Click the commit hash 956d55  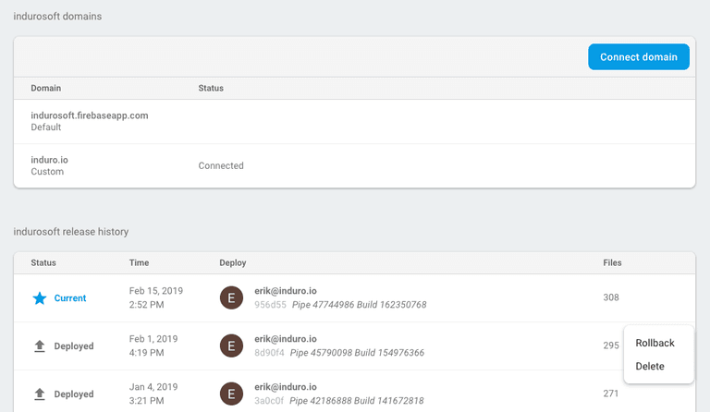point(270,305)
